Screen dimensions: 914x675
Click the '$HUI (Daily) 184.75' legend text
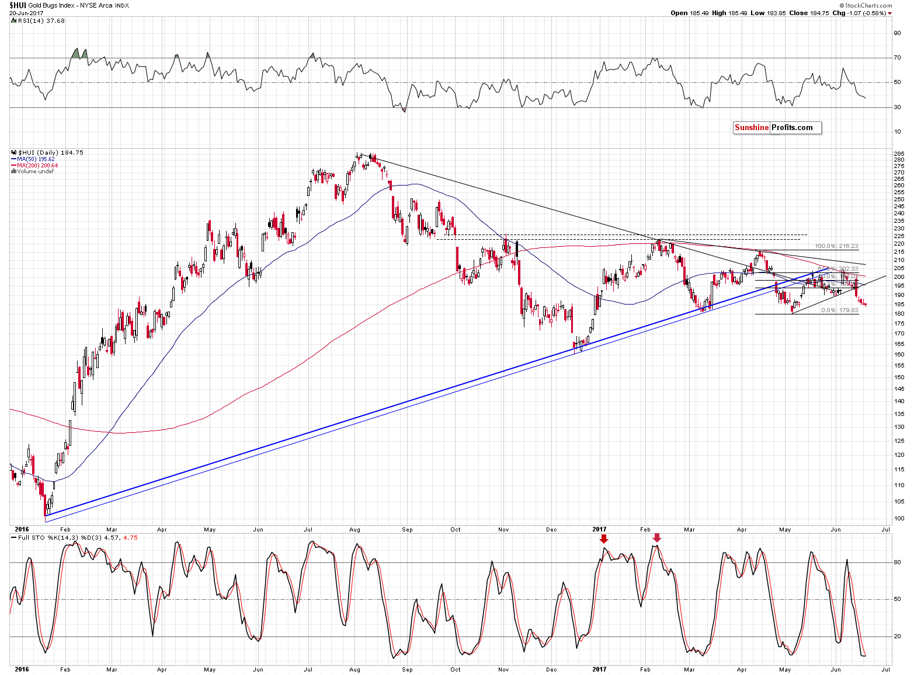click(51, 152)
